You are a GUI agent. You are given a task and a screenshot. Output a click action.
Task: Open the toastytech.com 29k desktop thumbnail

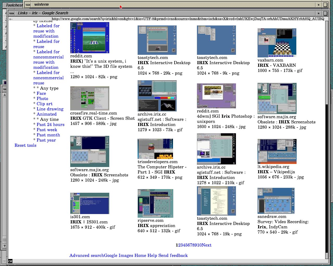point(157,40)
